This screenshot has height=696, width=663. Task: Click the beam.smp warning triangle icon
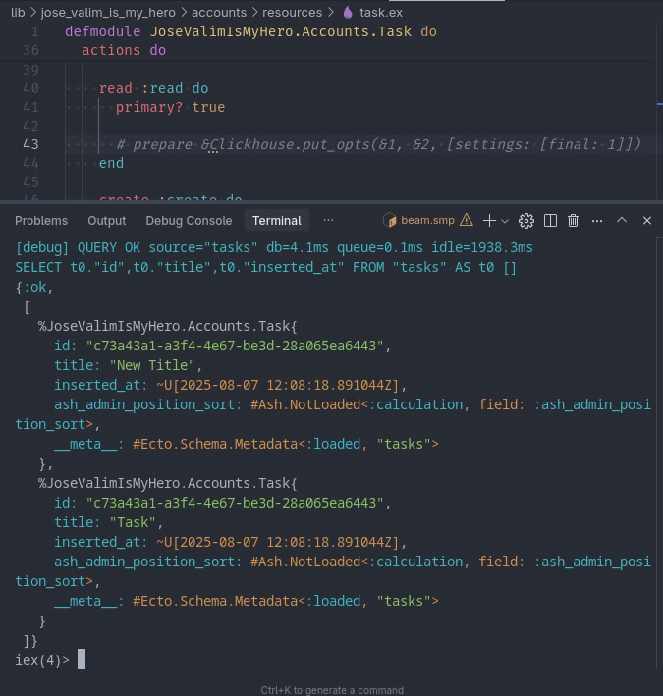click(467, 220)
